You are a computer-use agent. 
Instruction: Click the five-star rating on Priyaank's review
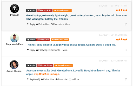(122, 10)
